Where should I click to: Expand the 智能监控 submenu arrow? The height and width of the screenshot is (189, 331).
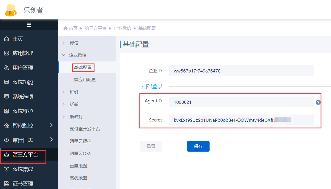(51, 125)
